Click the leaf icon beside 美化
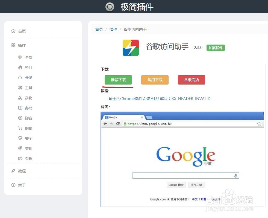The height and width of the screenshot is (218, 268). pos(20,148)
